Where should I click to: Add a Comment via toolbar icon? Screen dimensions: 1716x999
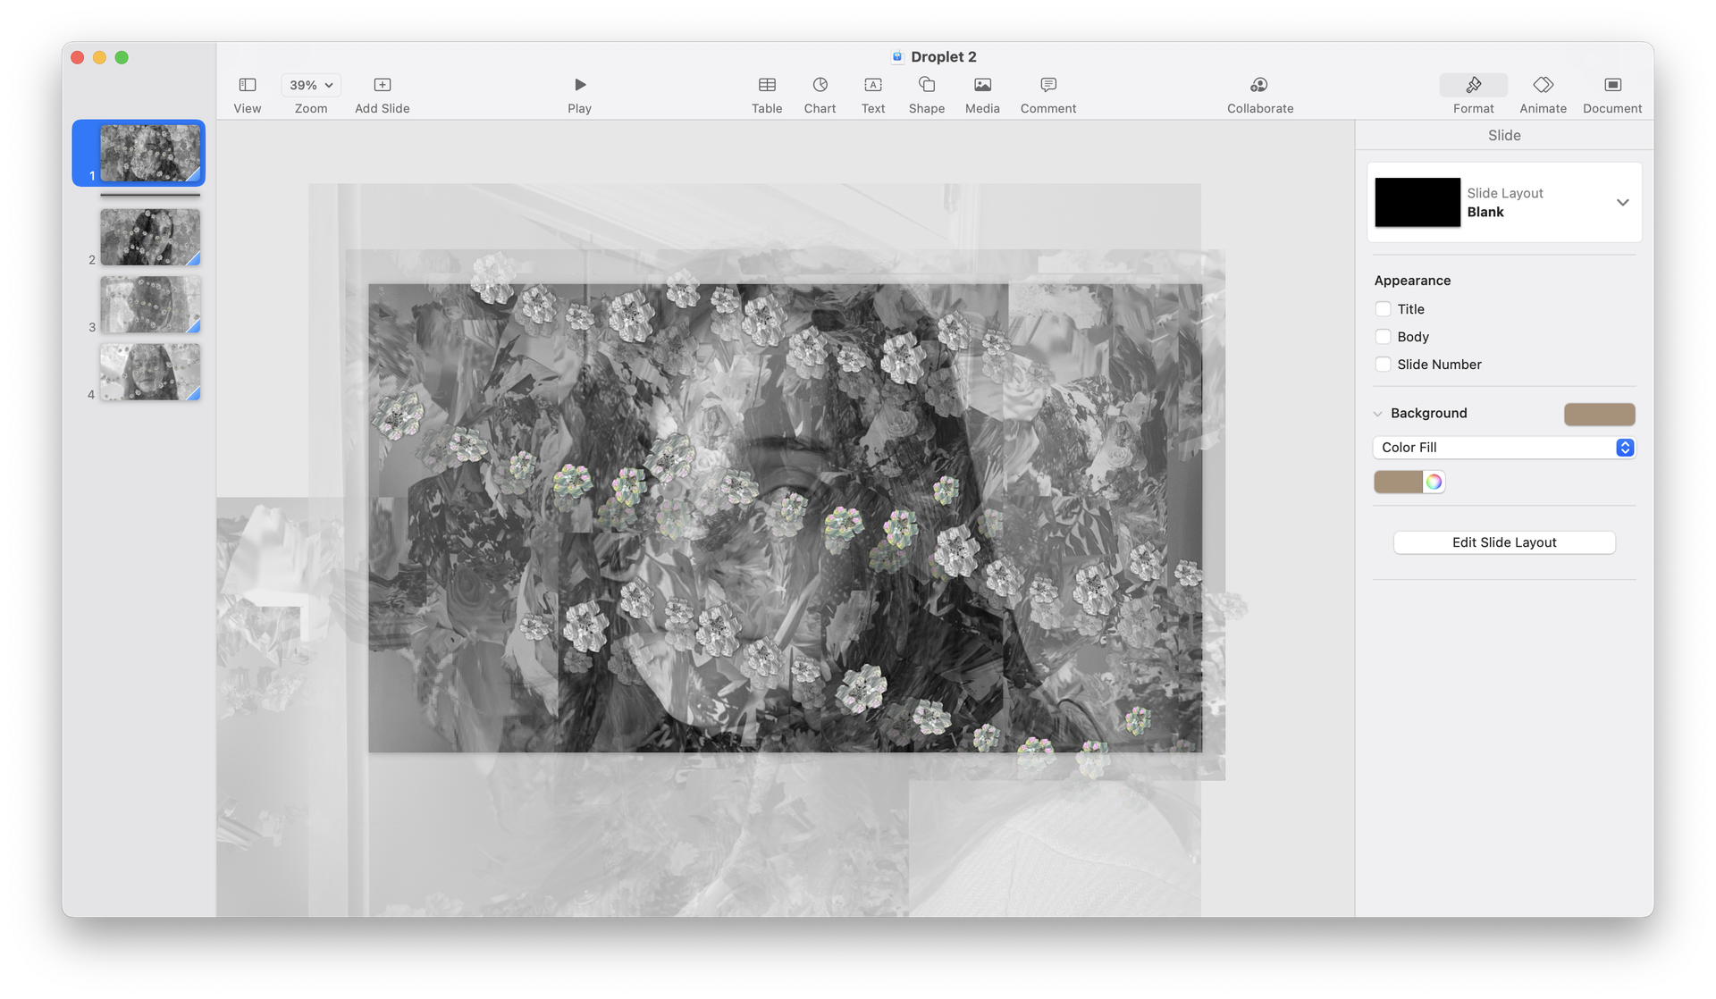(1048, 85)
